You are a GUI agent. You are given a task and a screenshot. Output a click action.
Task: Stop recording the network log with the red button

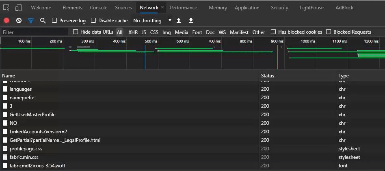pos(6,21)
